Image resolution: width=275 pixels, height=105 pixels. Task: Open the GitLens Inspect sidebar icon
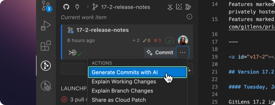pos(46,86)
